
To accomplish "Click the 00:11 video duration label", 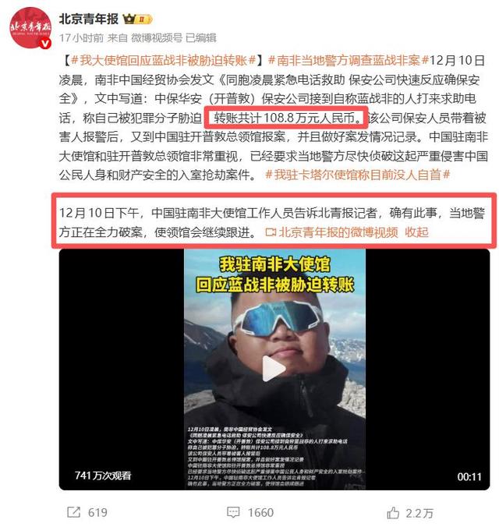I will pyautogui.click(x=469, y=476).
